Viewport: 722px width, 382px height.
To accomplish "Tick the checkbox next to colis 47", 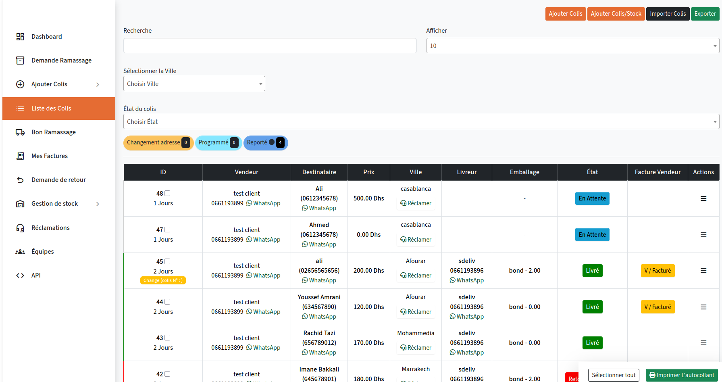I will point(167,230).
